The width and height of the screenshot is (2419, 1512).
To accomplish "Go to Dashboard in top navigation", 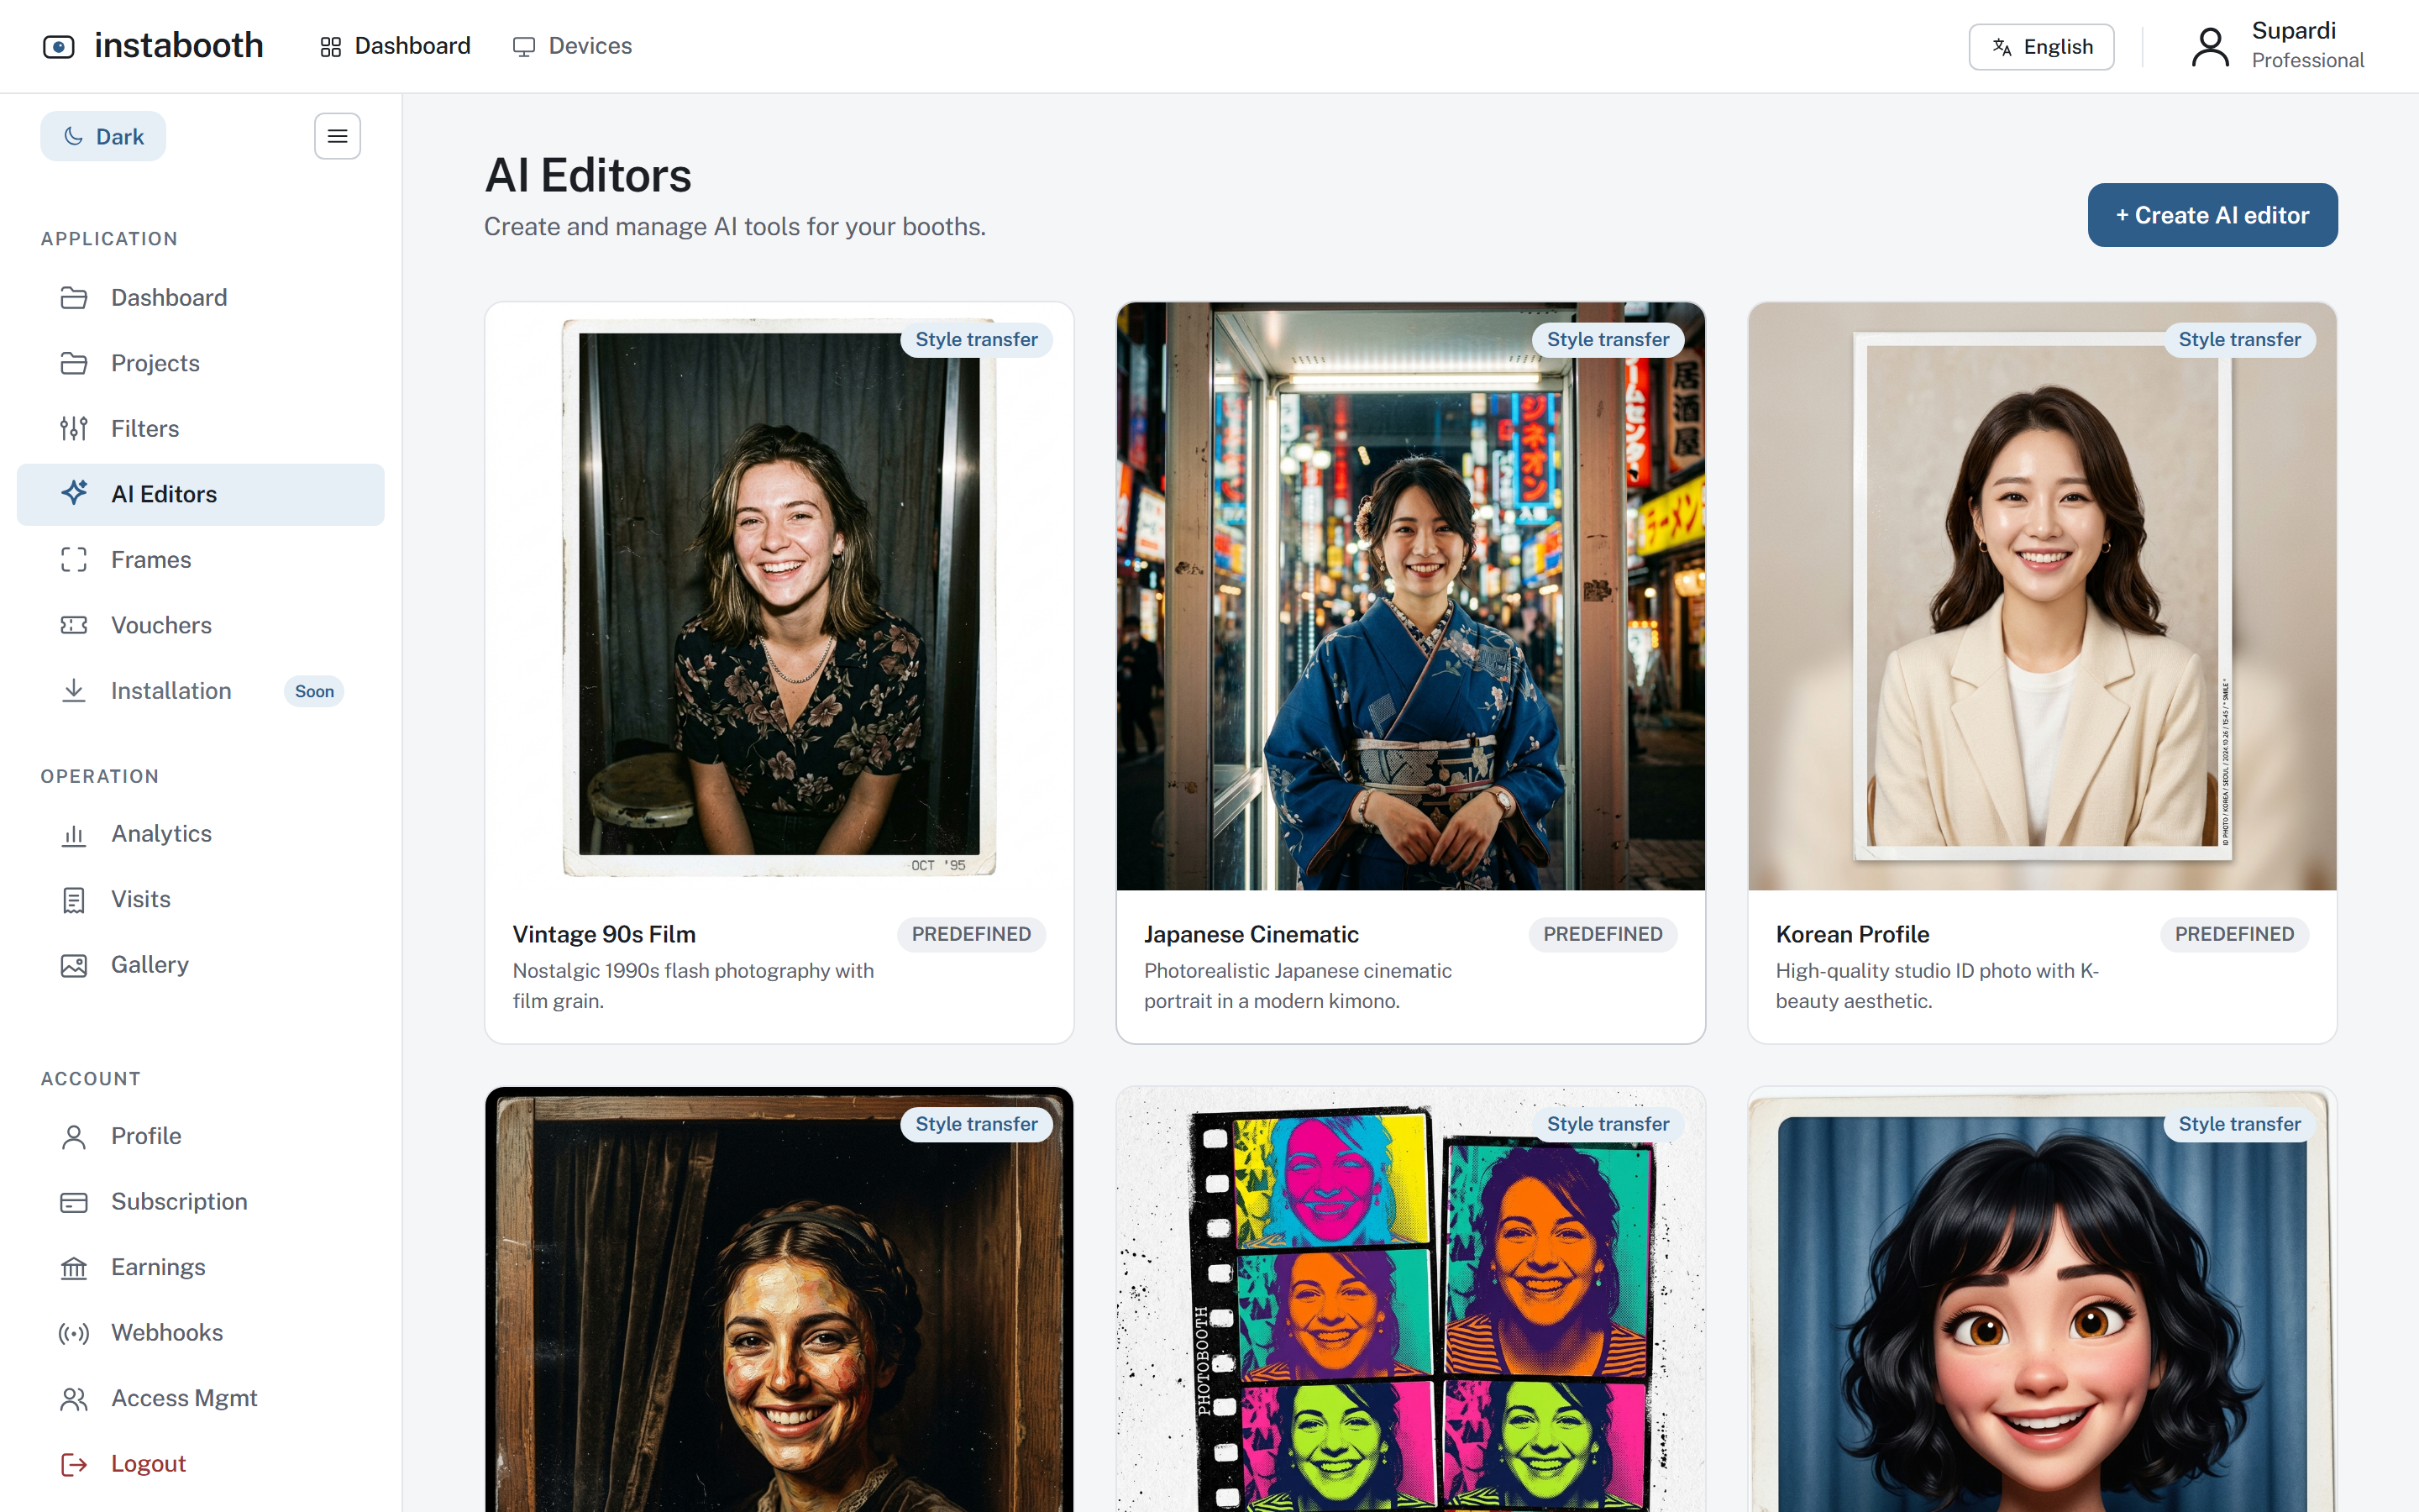I will click(x=395, y=46).
